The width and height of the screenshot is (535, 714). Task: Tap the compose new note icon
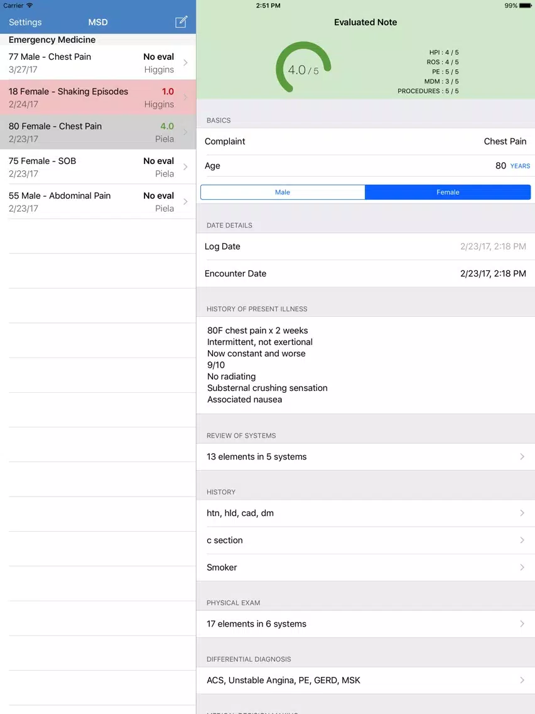click(x=181, y=22)
